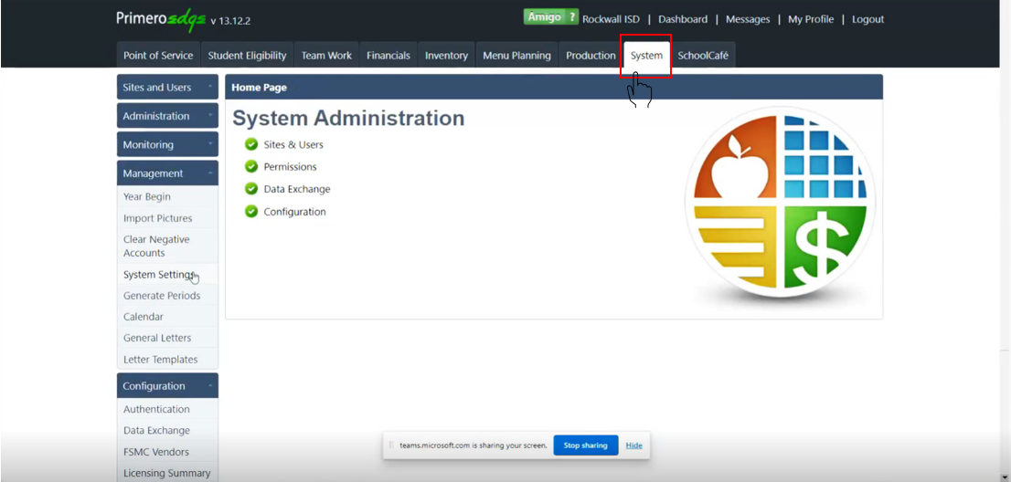Screen dimensions: 1011x482
Task: Expand the Monitoring sidebar section
Action: coord(167,144)
